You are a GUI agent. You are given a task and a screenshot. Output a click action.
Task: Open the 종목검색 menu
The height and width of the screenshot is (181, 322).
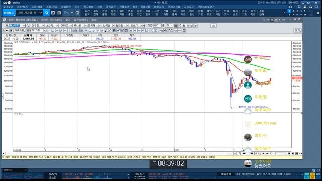tap(111, 7)
